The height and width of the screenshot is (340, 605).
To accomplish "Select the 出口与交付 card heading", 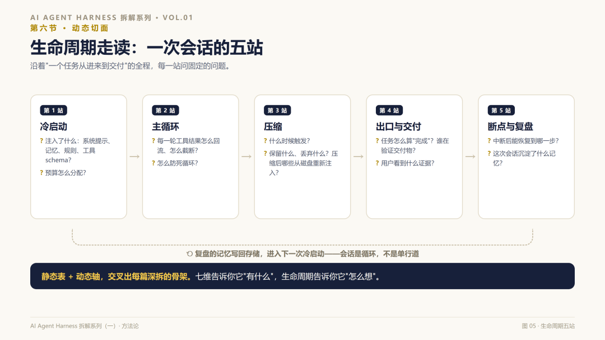I will tap(399, 127).
